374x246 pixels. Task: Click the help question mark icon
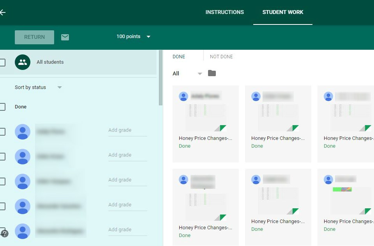click(x=5, y=234)
